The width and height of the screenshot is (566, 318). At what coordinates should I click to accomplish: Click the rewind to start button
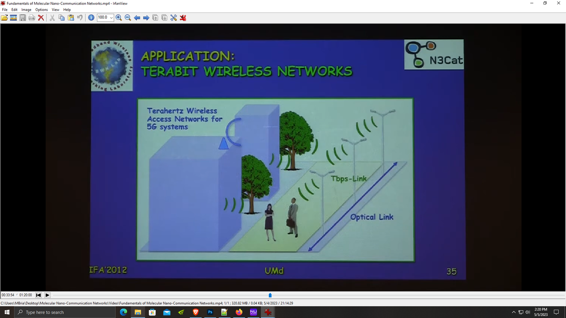click(x=38, y=295)
